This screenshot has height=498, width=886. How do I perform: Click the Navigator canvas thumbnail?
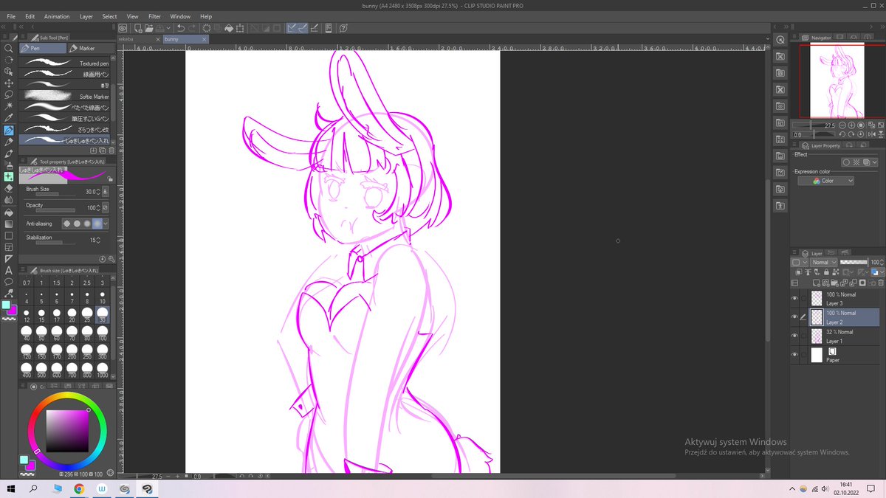point(837,81)
